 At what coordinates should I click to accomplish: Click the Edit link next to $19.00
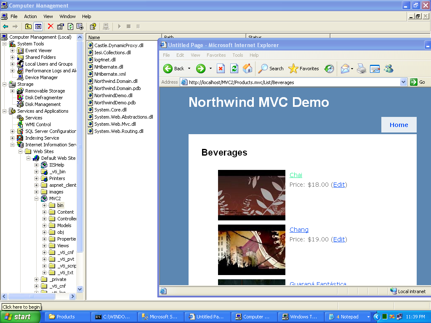click(x=339, y=239)
